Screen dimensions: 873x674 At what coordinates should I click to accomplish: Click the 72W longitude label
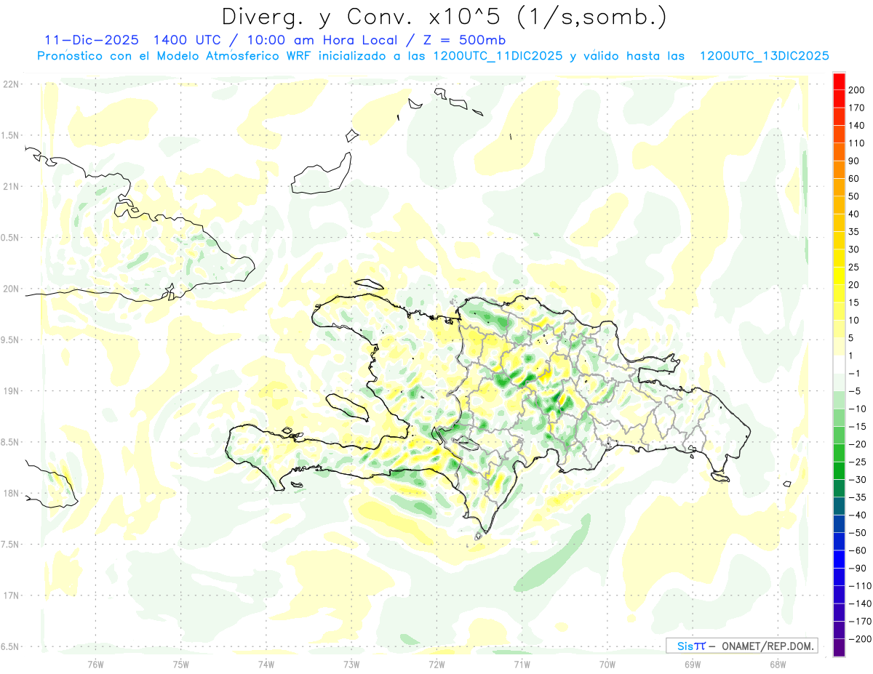pos(436,663)
